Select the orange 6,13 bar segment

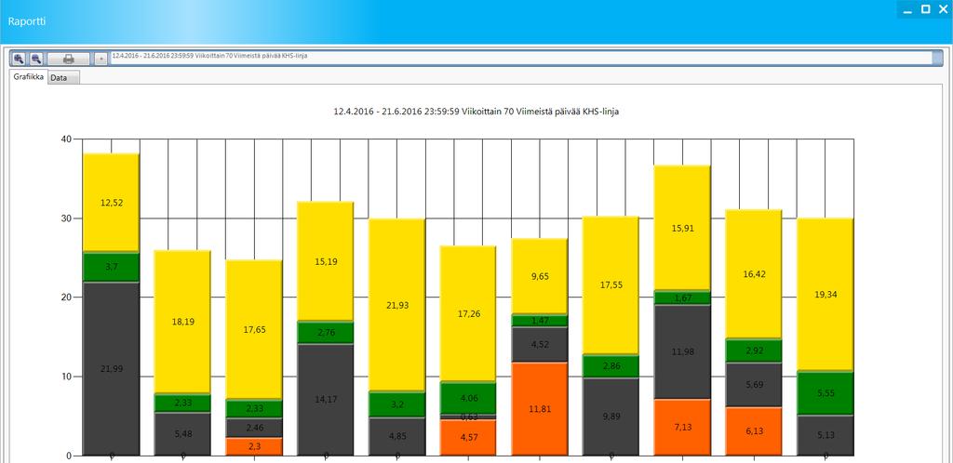point(754,430)
